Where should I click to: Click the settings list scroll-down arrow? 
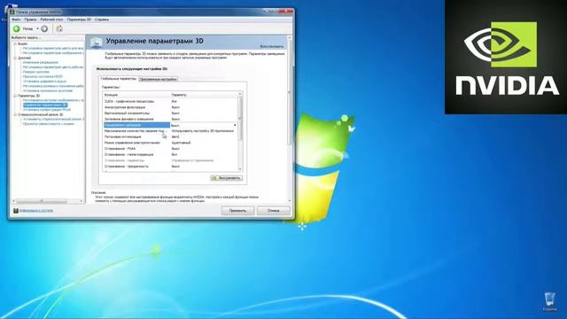tap(240, 169)
